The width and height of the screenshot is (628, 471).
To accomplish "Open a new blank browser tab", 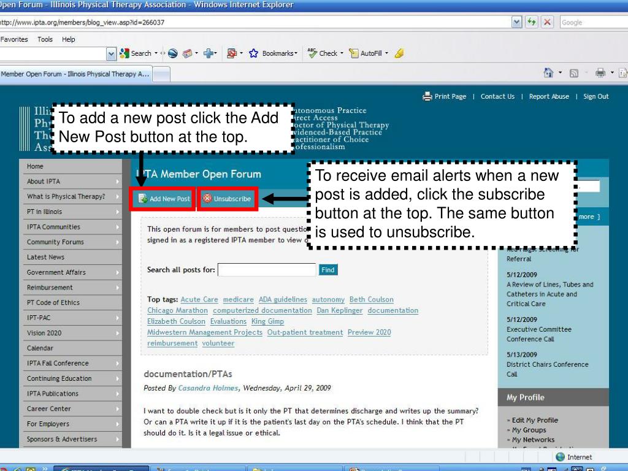I will (x=161, y=74).
